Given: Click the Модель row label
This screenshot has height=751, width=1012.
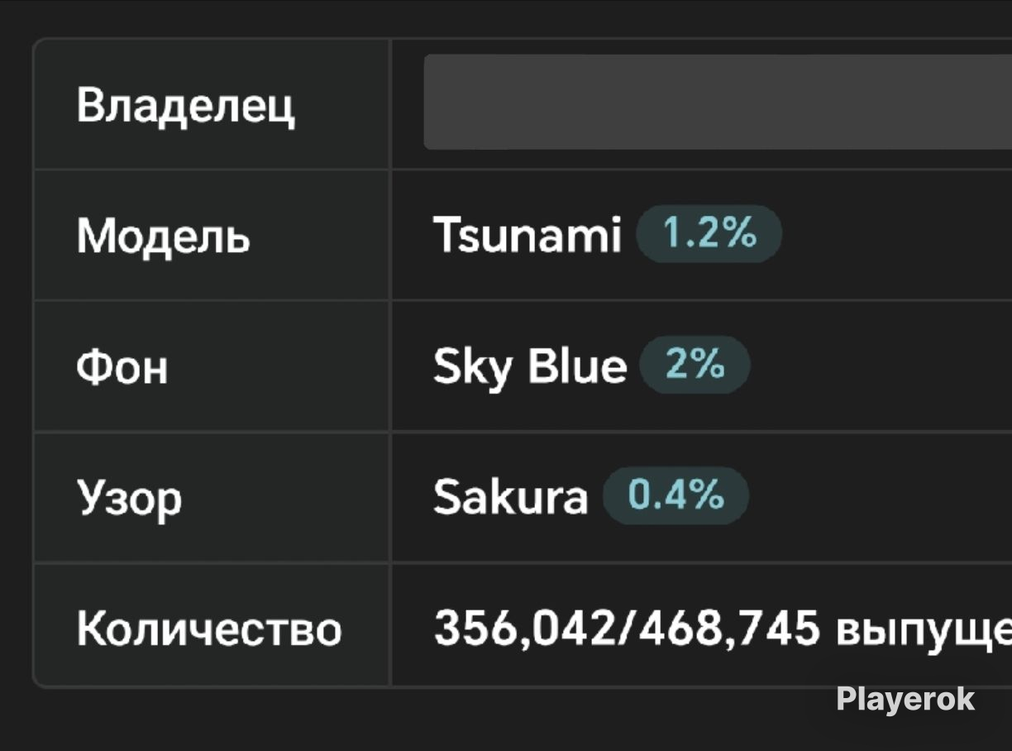Looking at the screenshot, I should [x=163, y=237].
